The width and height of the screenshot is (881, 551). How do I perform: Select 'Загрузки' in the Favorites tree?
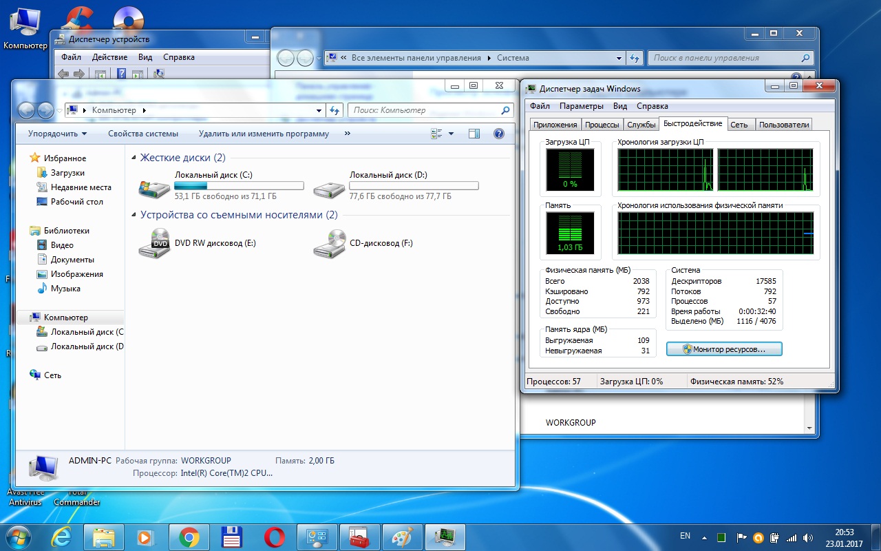[x=67, y=173]
